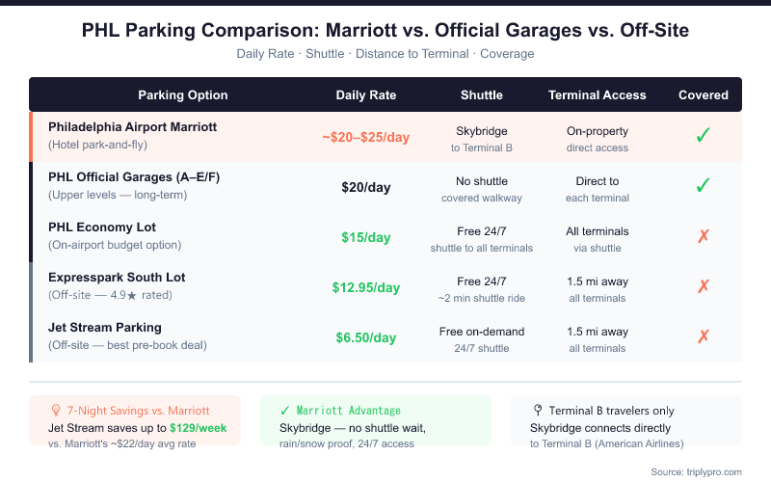This screenshot has width=771, height=482.
Task: Click the pin icon beside Terminal B travelers
Action: click(536, 411)
